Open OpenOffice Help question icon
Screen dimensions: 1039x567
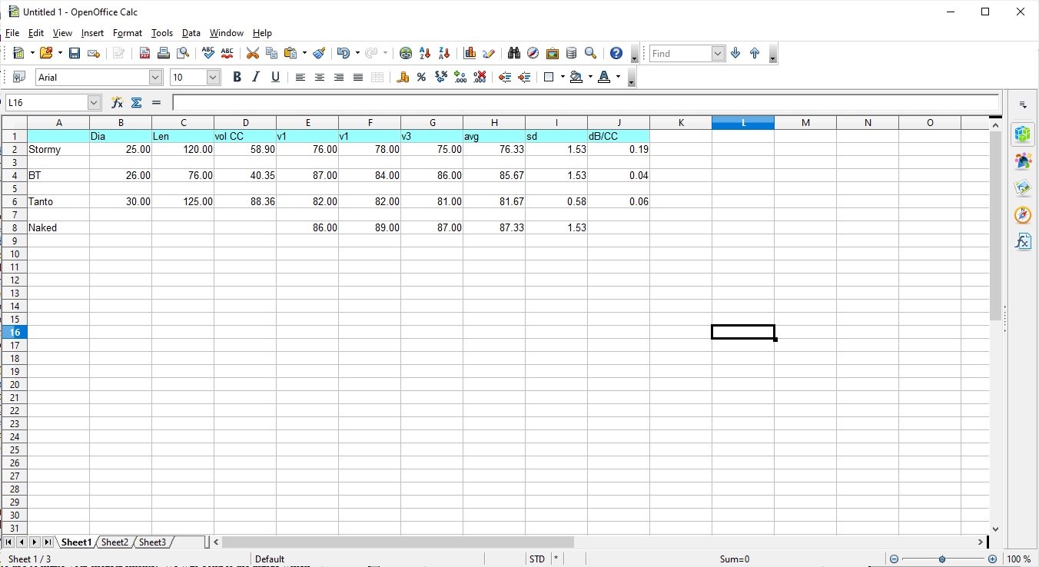tap(616, 53)
